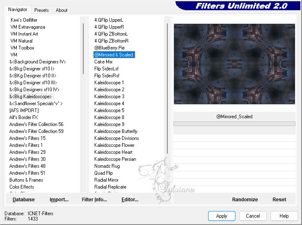Click the kaleidoscope preview image
Image resolution: width=302 pixels, height=225 pixels.
point(234,64)
